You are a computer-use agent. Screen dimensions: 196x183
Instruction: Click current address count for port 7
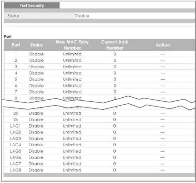coord(115,92)
